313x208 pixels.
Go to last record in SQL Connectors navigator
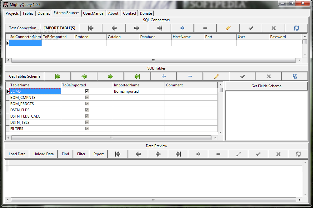pyautogui.click(x=160, y=28)
